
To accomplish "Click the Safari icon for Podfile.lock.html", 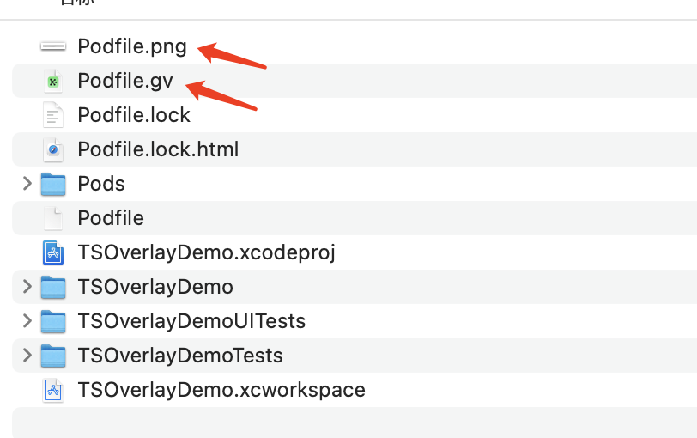I will [53, 149].
